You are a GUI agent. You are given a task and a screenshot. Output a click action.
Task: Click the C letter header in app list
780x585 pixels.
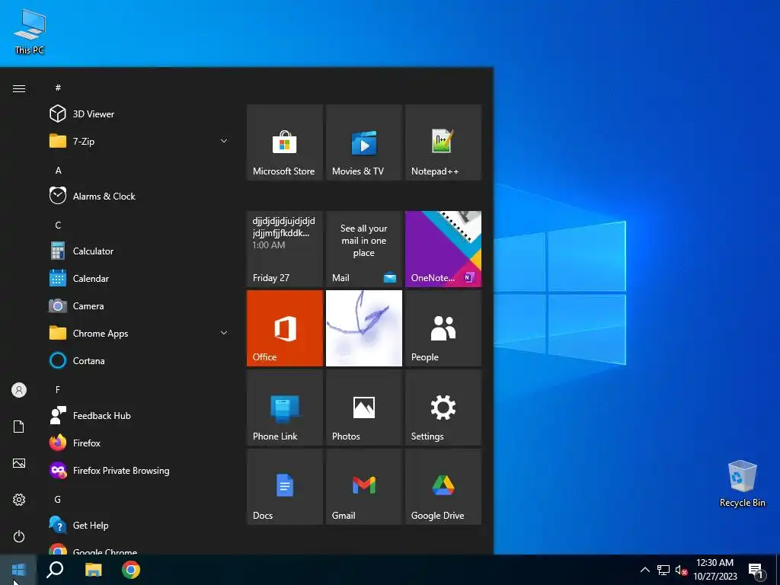coord(58,225)
